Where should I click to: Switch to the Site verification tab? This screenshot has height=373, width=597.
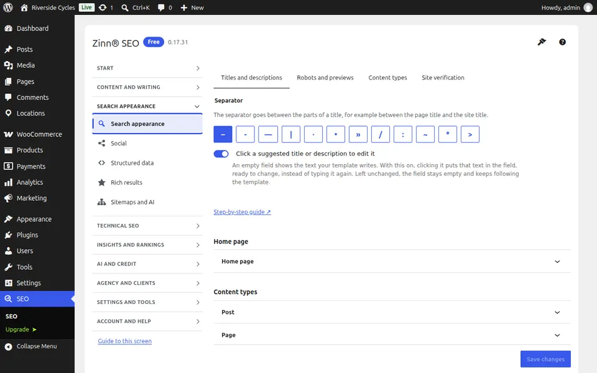(443, 78)
